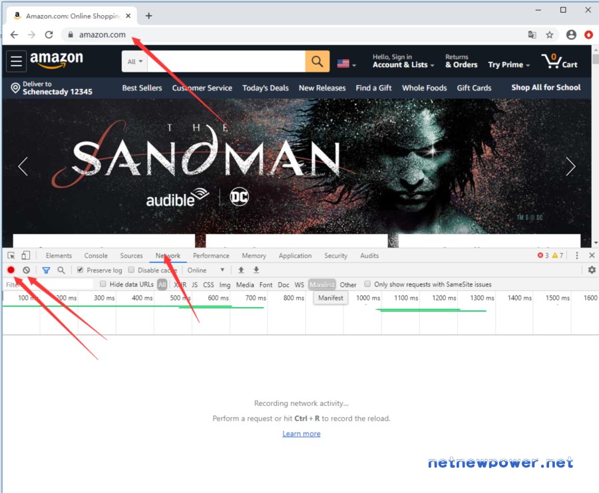
Task: Show next banner slide
Action: pos(570,166)
